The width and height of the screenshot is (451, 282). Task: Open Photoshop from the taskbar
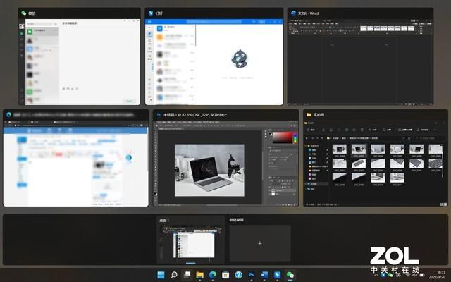coord(252,275)
